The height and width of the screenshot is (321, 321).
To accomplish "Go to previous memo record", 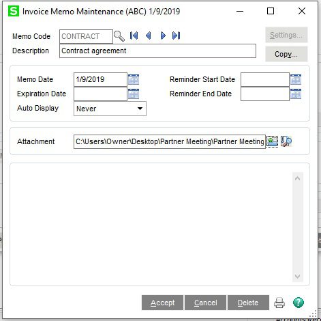I will click(149, 36).
